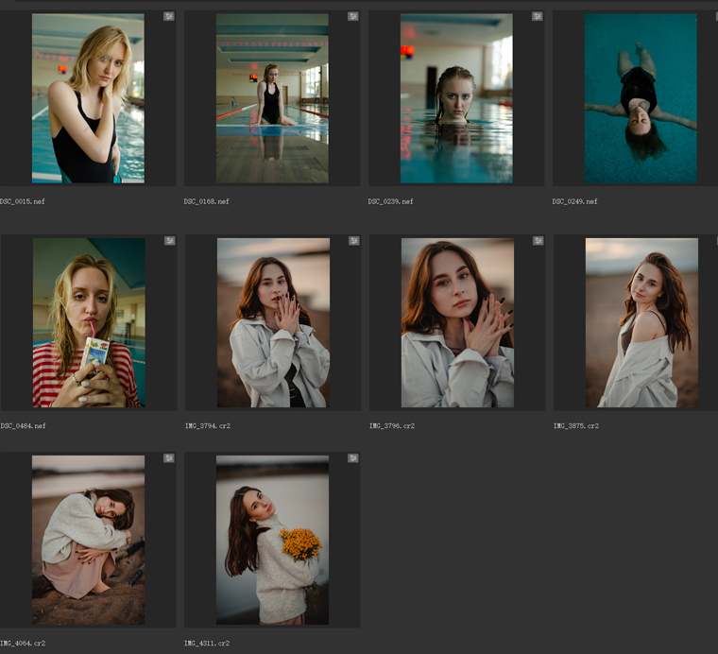Click the file name IMG_3794.cr2
The width and height of the screenshot is (718, 654).
coord(208,426)
